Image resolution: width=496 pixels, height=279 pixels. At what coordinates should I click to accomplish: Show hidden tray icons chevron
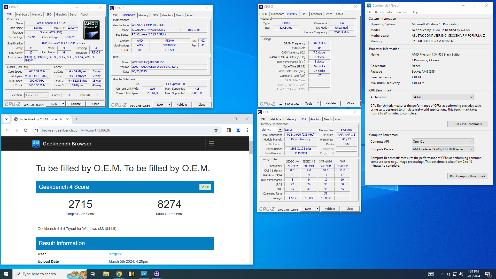click(x=443, y=274)
